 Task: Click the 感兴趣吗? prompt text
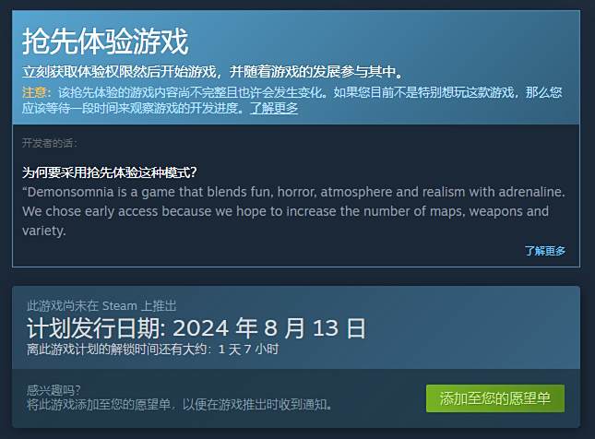(54, 390)
